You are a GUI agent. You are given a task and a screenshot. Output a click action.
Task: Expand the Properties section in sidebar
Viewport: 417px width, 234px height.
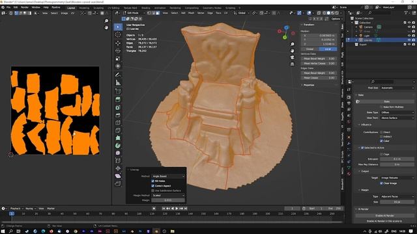[x=308, y=85]
